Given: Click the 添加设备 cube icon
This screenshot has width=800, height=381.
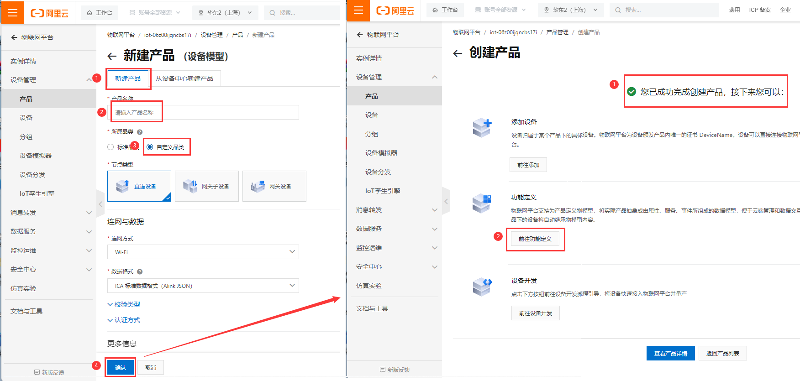Looking at the screenshot, I should pyautogui.click(x=482, y=127).
